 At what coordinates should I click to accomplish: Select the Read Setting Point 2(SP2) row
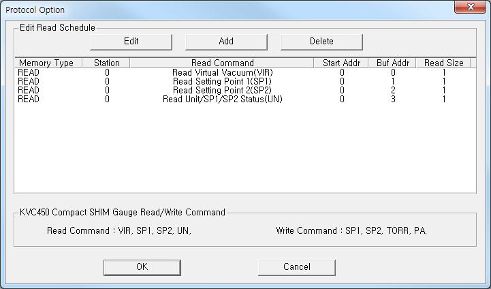(x=222, y=90)
